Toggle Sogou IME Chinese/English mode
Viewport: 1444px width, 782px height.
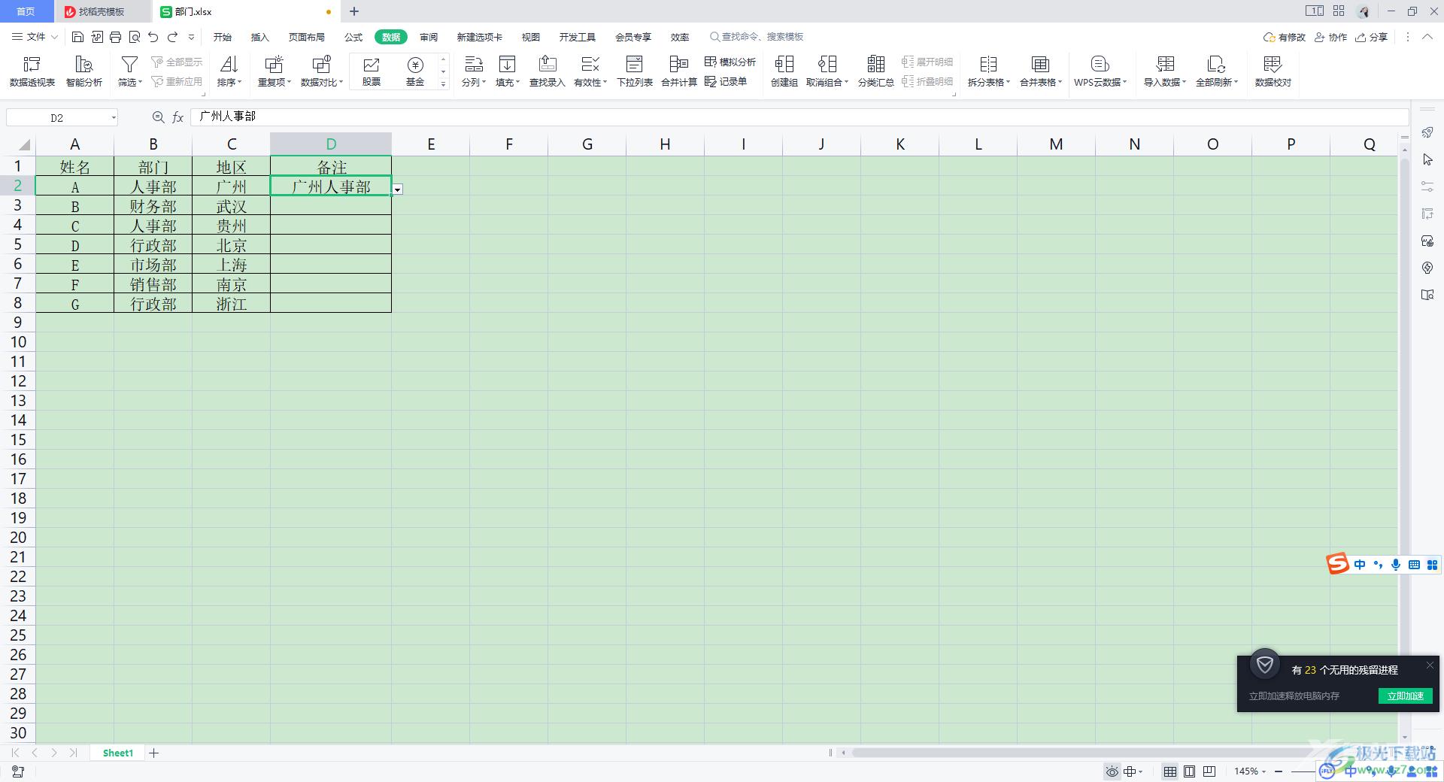(1360, 565)
